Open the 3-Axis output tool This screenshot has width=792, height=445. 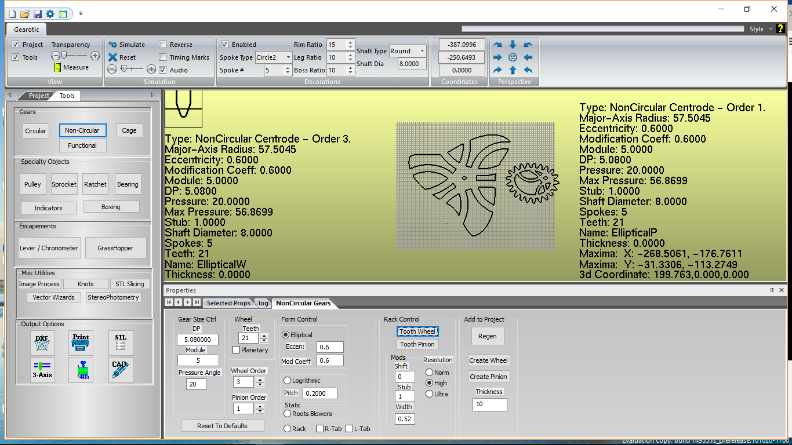click(42, 370)
